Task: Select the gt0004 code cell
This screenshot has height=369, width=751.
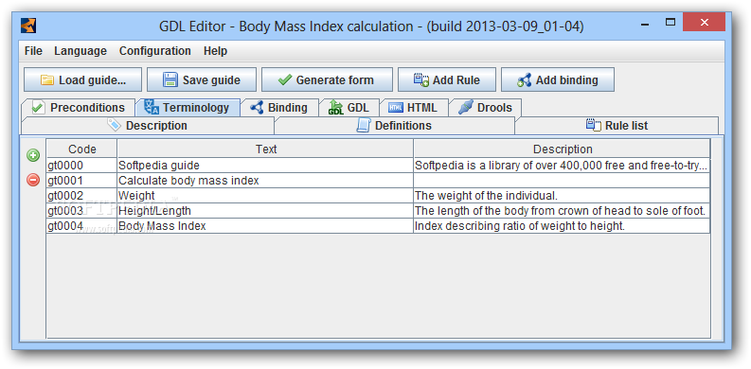Action: (81, 226)
